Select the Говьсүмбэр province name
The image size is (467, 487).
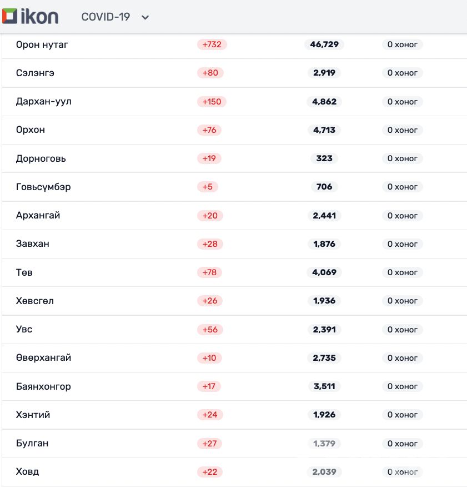coord(43,187)
